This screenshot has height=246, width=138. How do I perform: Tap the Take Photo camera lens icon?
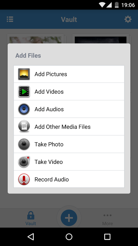24,144
